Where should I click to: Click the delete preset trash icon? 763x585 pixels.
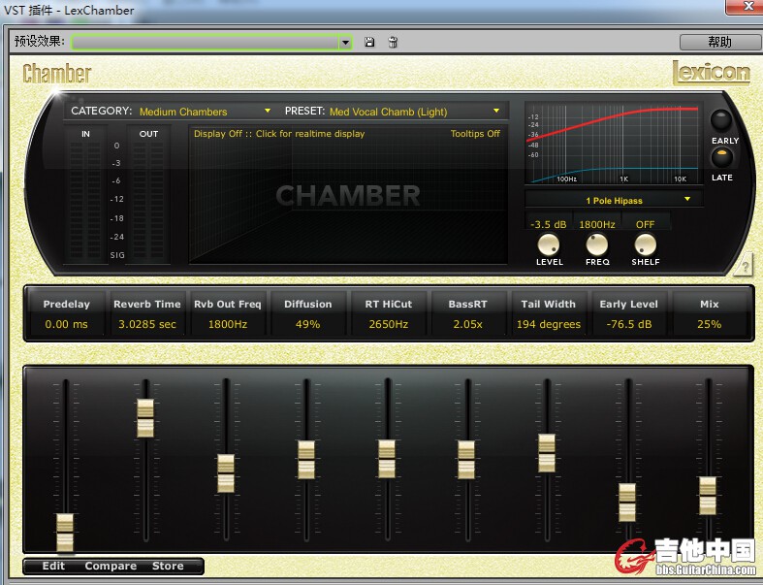[x=393, y=43]
